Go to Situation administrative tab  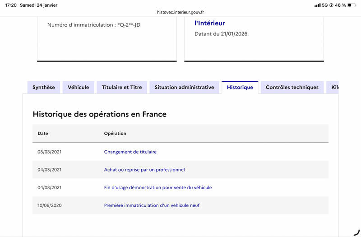(184, 88)
